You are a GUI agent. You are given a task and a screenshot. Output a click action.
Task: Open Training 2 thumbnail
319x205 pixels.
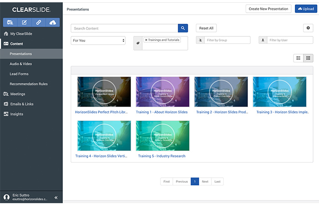pyautogui.click(x=221, y=92)
